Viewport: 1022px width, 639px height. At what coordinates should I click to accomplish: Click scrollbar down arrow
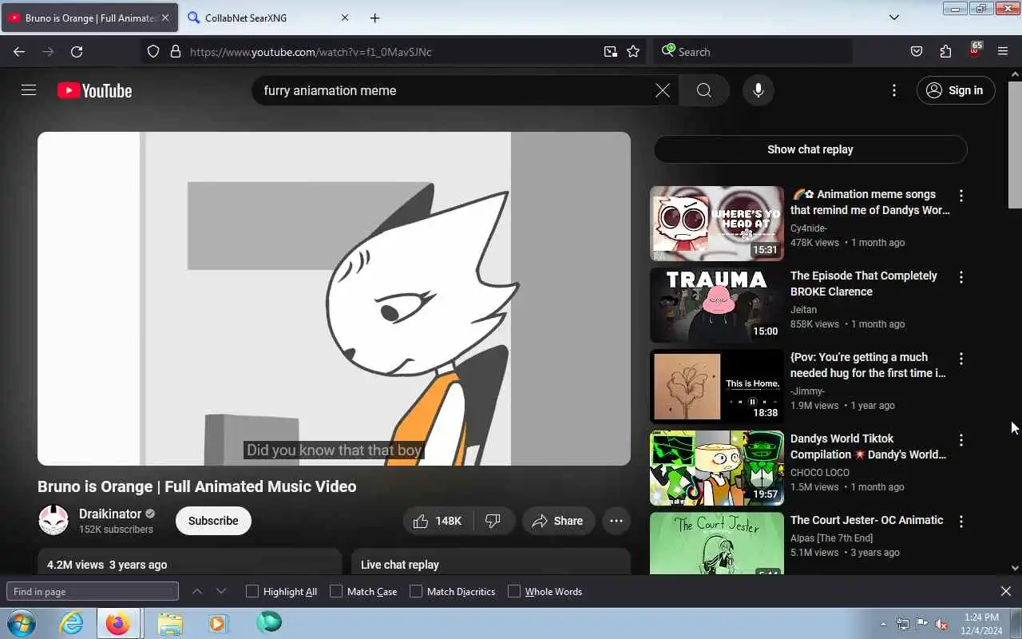click(x=1015, y=568)
